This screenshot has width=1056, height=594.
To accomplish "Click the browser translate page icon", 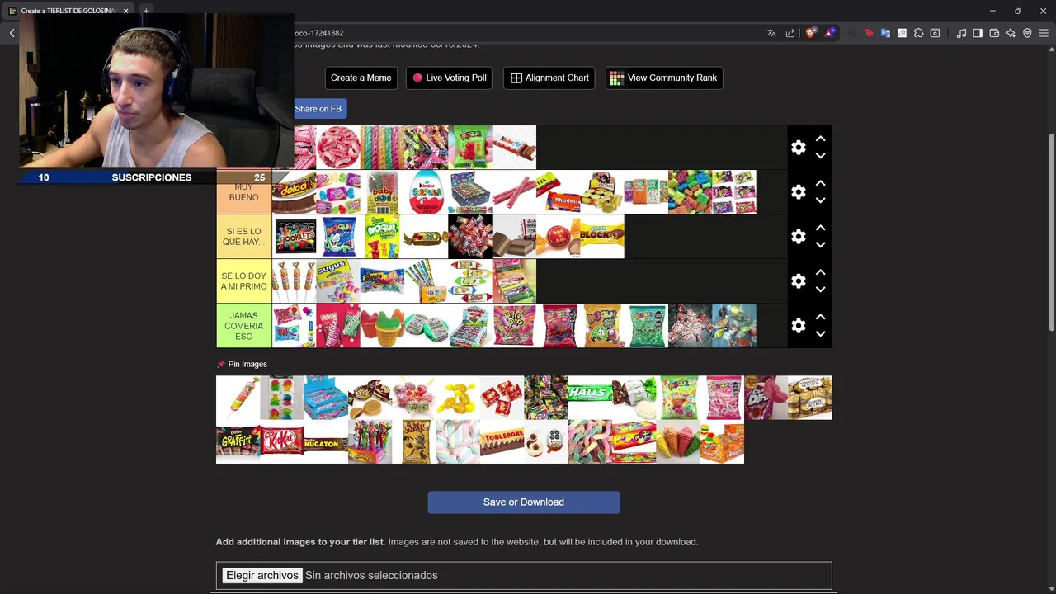I will (x=771, y=33).
